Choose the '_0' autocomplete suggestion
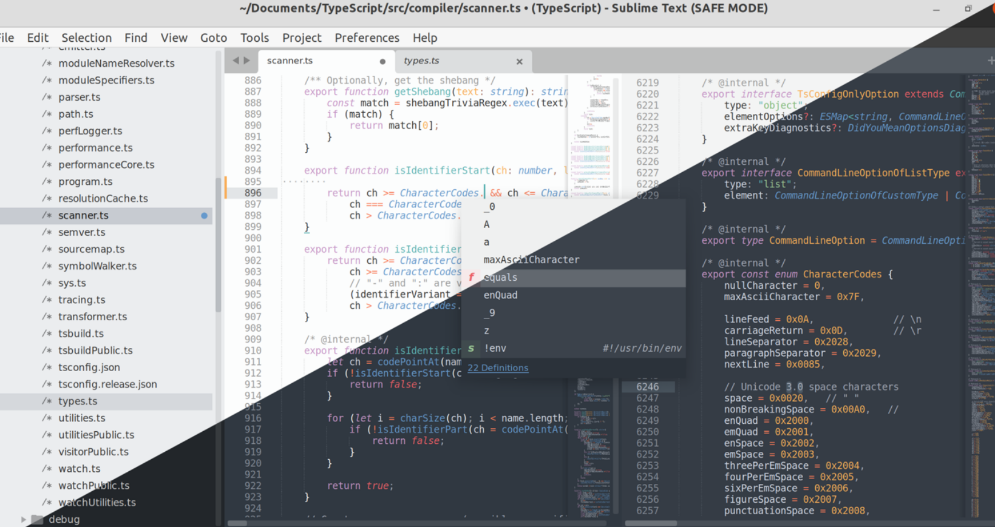The image size is (995, 527). [x=574, y=207]
